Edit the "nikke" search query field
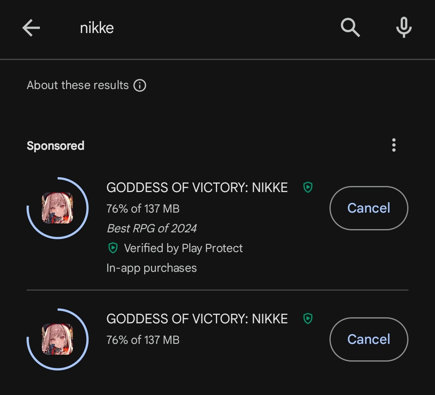Image resolution: width=435 pixels, height=395 pixels. pos(97,28)
